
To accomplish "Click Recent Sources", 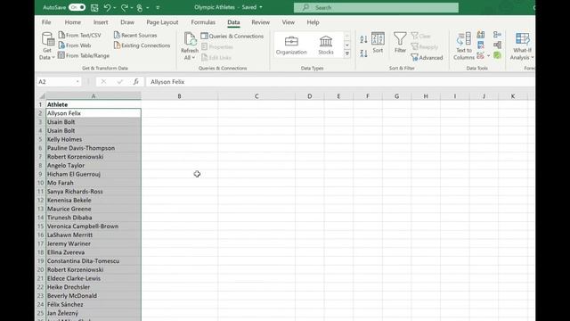I will point(135,35).
